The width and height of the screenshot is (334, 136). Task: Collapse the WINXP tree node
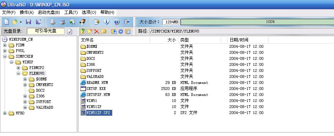(x=11, y=62)
